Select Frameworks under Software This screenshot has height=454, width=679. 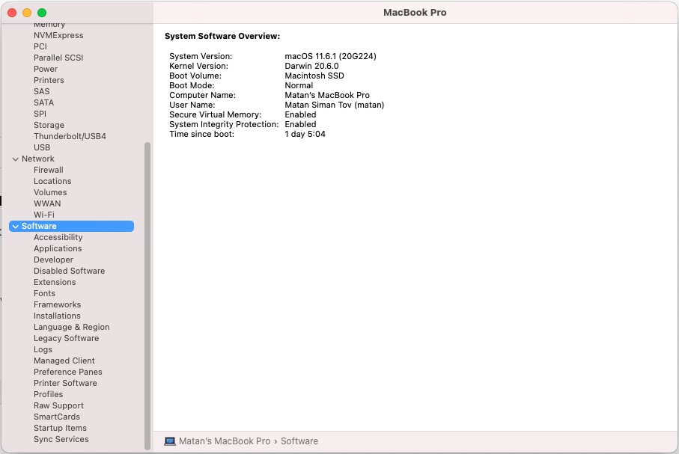click(57, 305)
